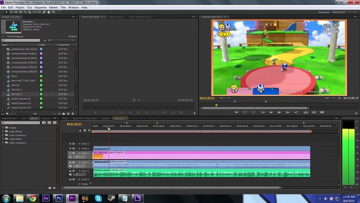Select the Zoom tool
Viewport: 360px width, 203px height.
coord(53,12)
